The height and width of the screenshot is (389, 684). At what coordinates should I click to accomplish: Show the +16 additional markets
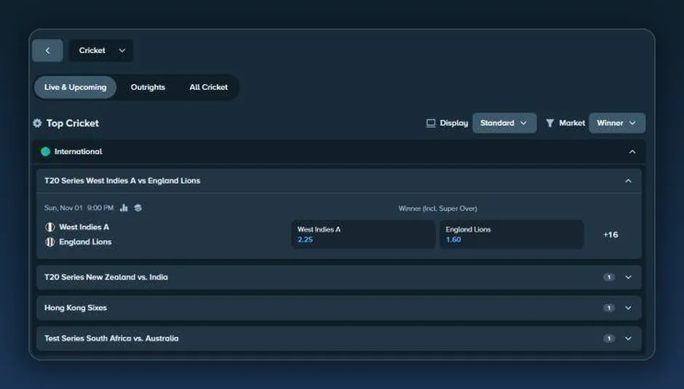(611, 235)
